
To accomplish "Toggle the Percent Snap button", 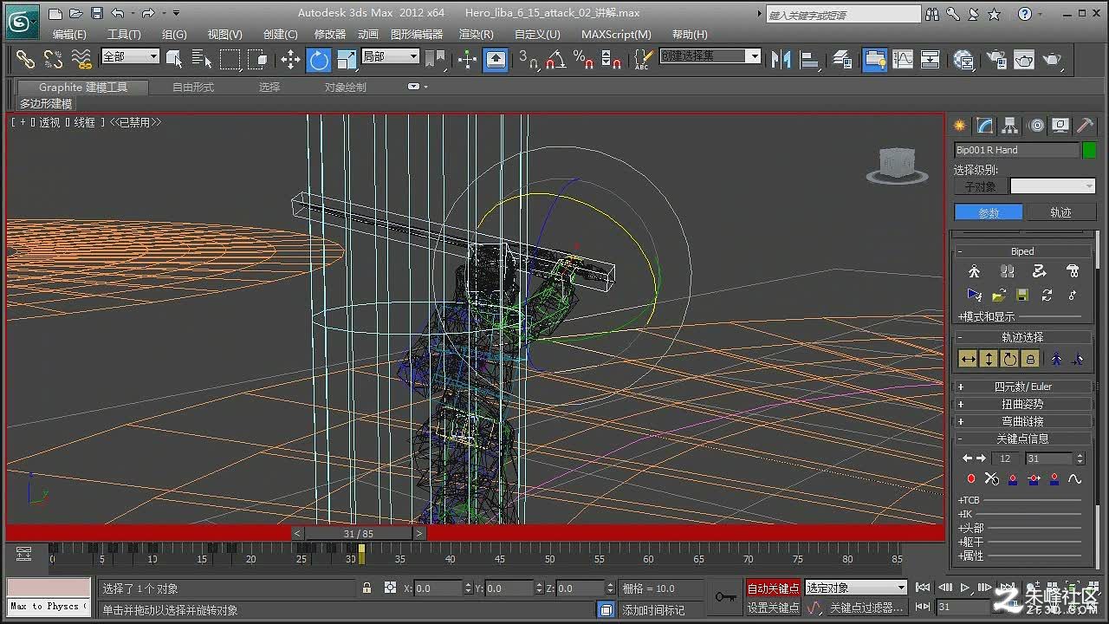I will [584, 59].
